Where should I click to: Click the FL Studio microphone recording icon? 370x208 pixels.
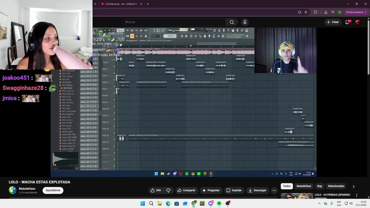pos(224,30)
